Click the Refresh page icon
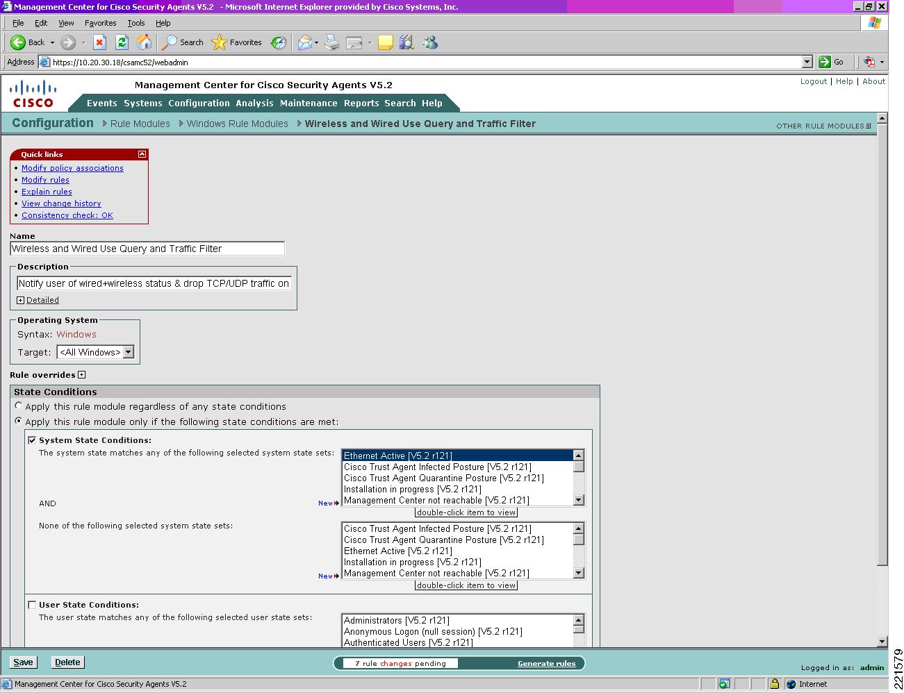The width and height of the screenshot is (904, 693). click(122, 42)
